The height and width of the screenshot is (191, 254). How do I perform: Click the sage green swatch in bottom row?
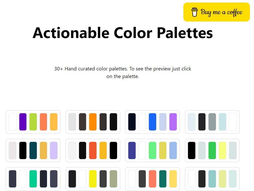click(113, 179)
